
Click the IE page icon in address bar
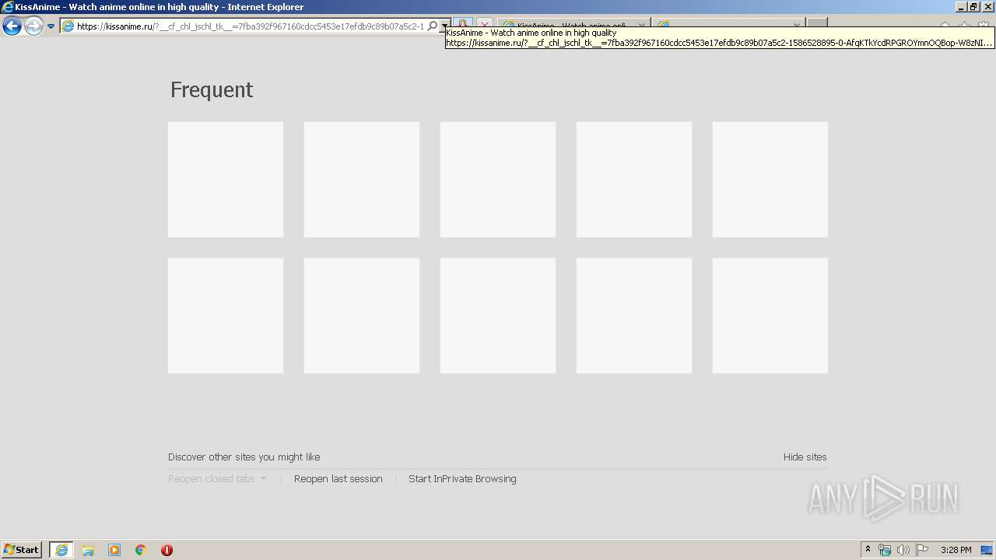(x=68, y=26)
